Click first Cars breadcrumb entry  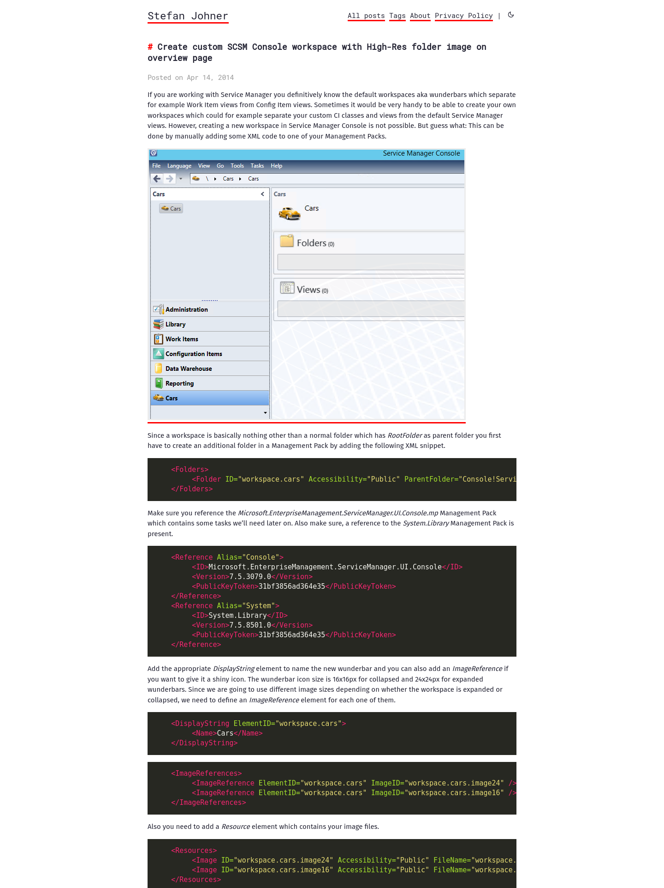tap(228, 179)
